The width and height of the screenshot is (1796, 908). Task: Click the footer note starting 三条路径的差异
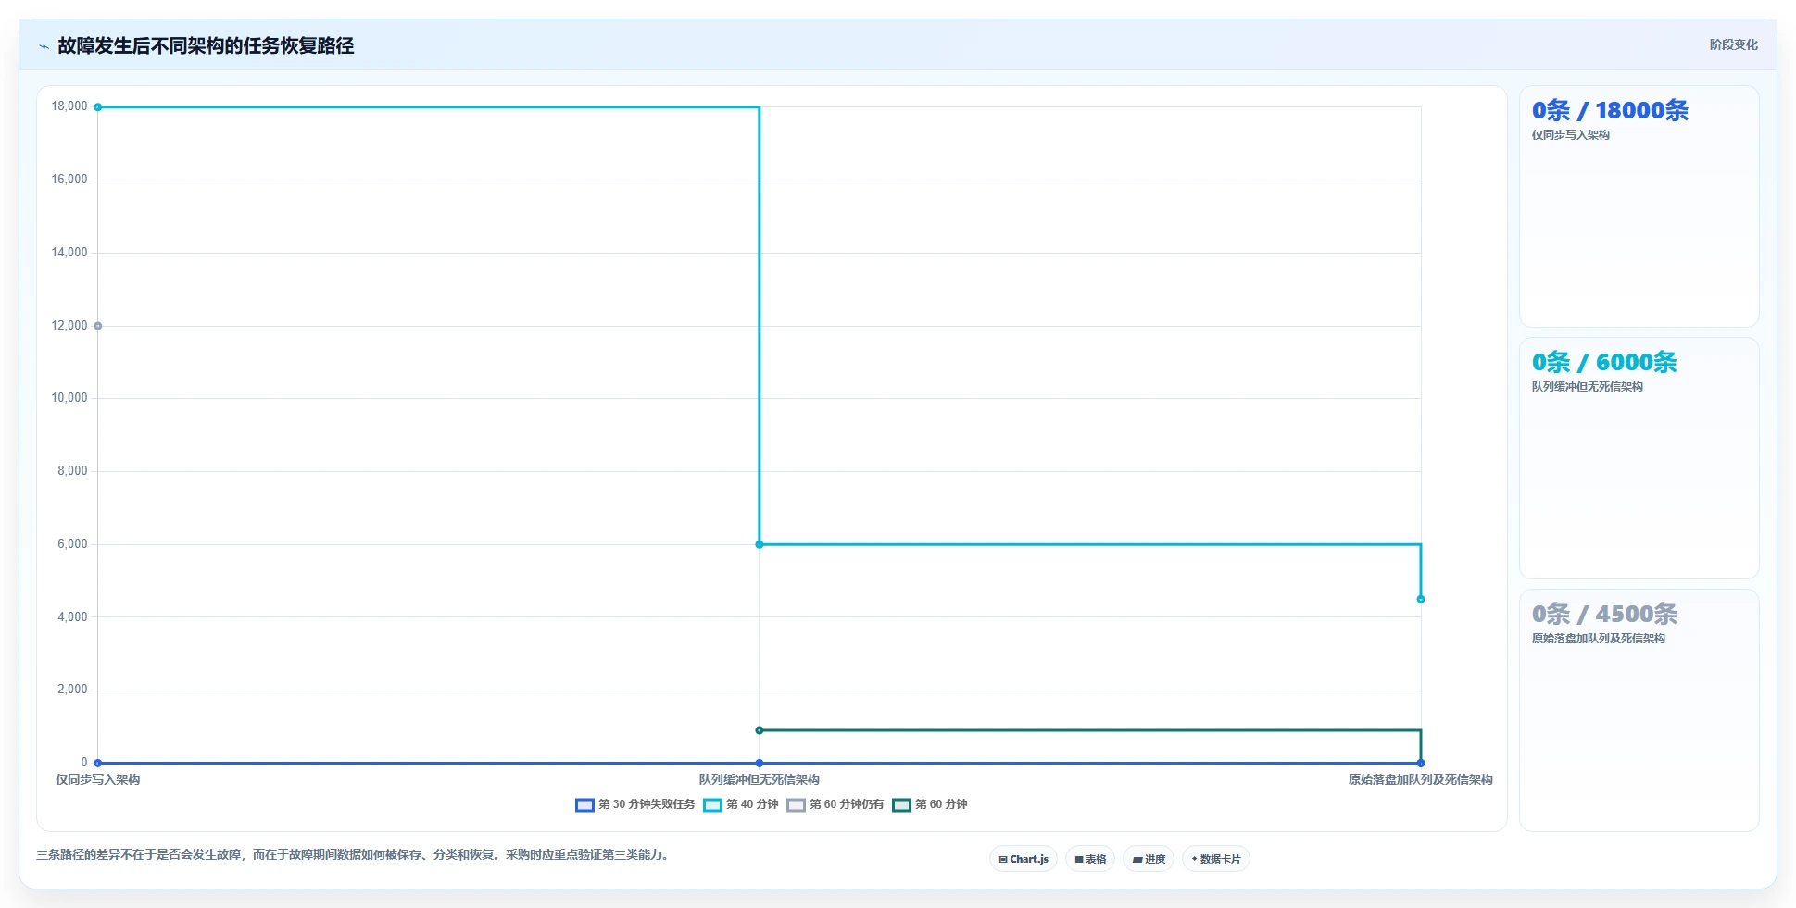point(353,854)
